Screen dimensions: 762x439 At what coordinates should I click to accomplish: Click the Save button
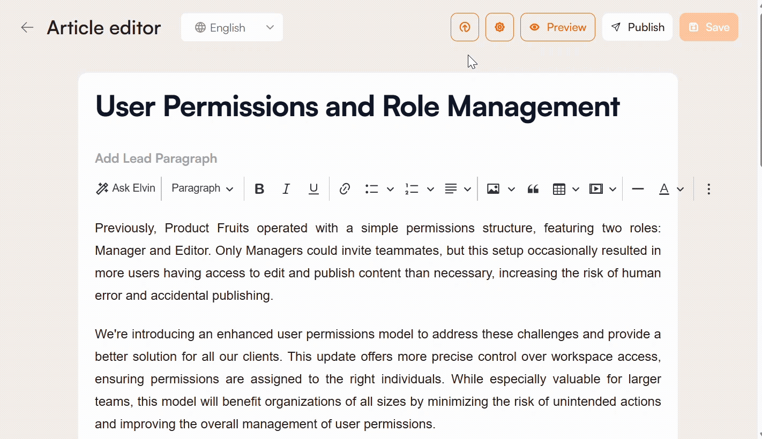point(709,27)
